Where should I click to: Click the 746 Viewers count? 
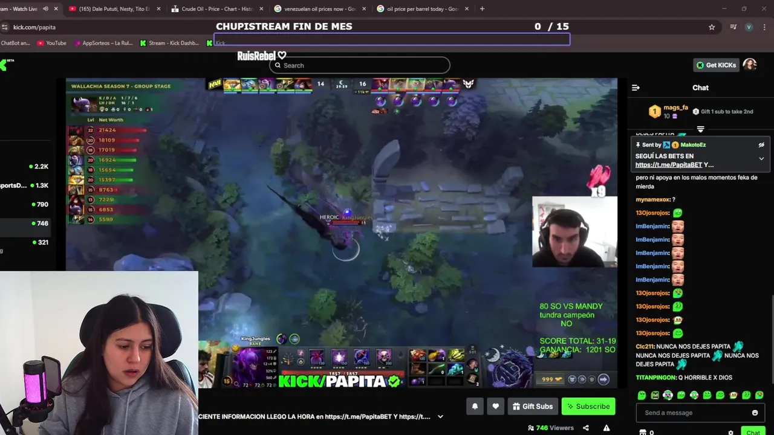pyautogui.click(x=550, y=428)
